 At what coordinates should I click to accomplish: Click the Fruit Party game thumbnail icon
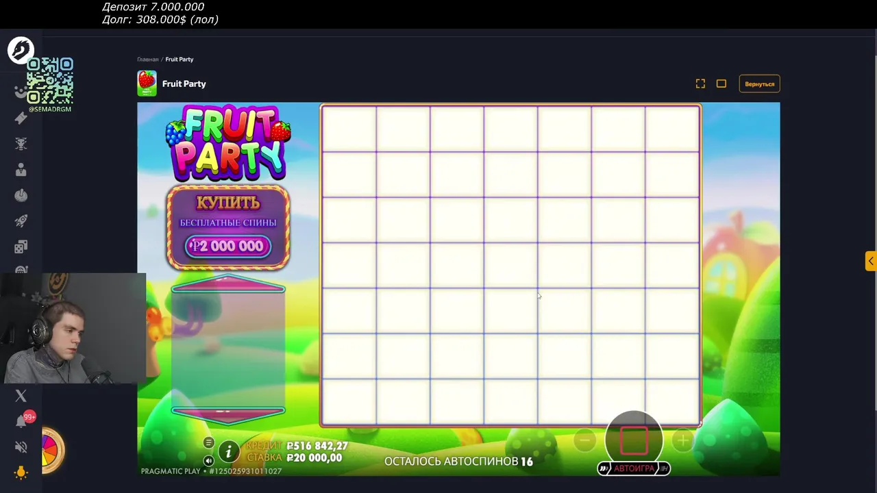point(147,84)
